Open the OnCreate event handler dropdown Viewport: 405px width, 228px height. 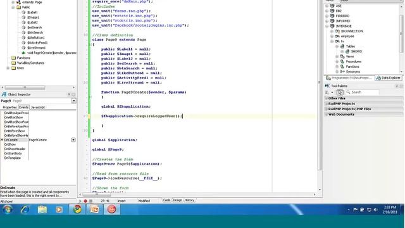click(73, 140)
